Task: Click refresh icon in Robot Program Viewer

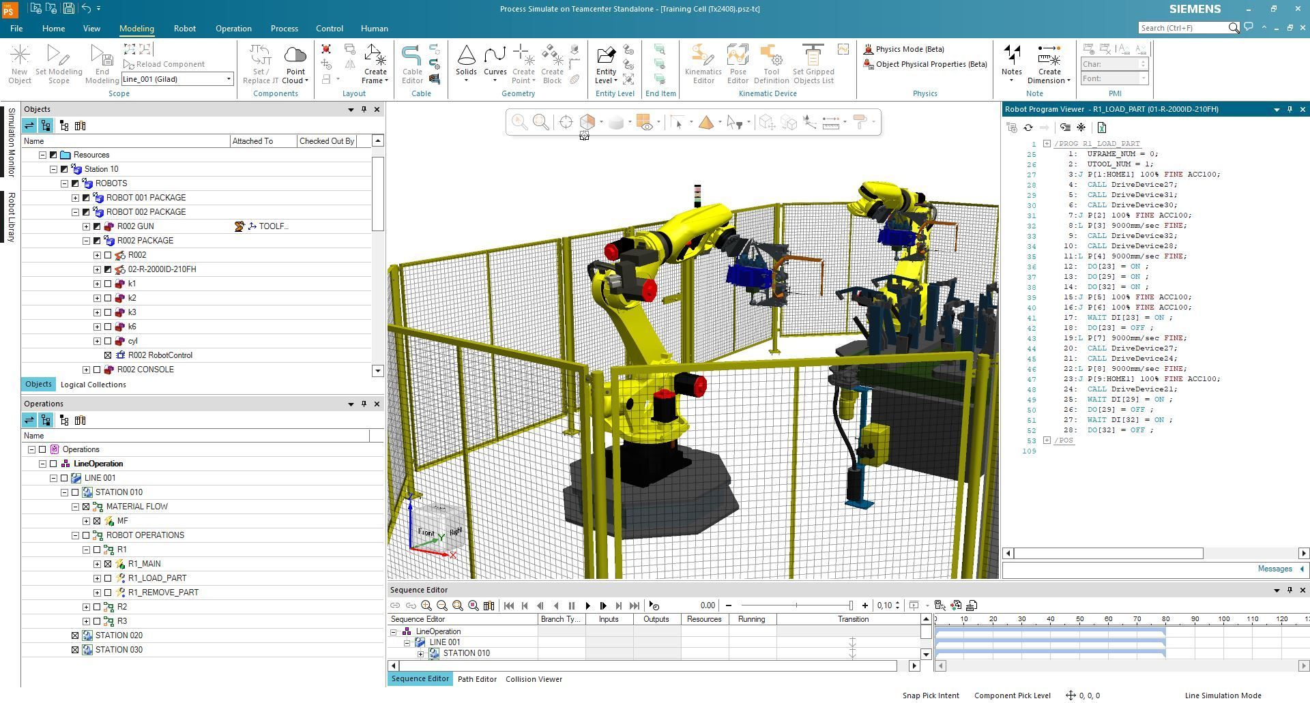Action: 1028,128
